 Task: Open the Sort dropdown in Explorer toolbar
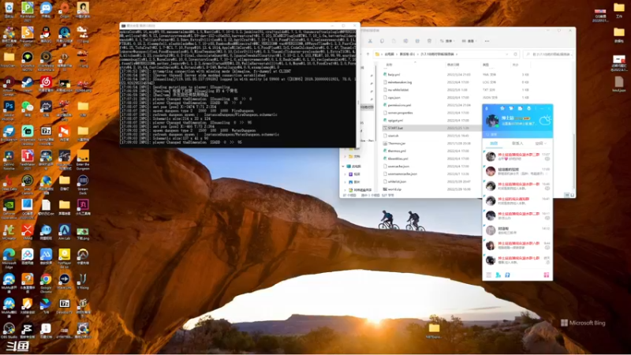(447, 41)
